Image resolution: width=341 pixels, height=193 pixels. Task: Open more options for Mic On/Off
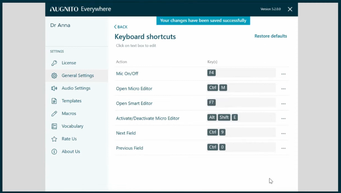(x=283, y=74)
